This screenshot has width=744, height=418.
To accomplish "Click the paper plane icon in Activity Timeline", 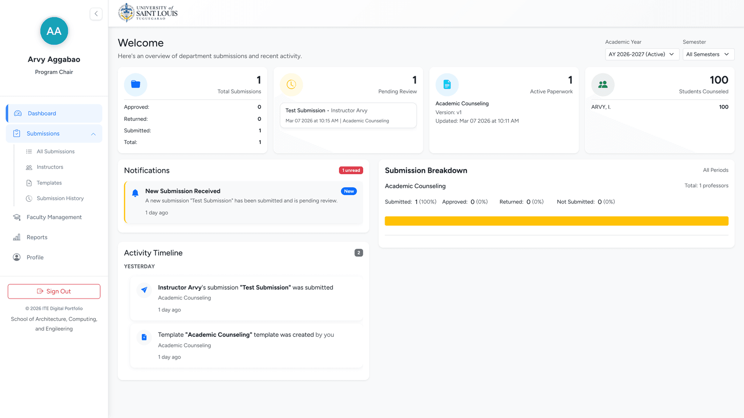I will click(x=144, y=290).
